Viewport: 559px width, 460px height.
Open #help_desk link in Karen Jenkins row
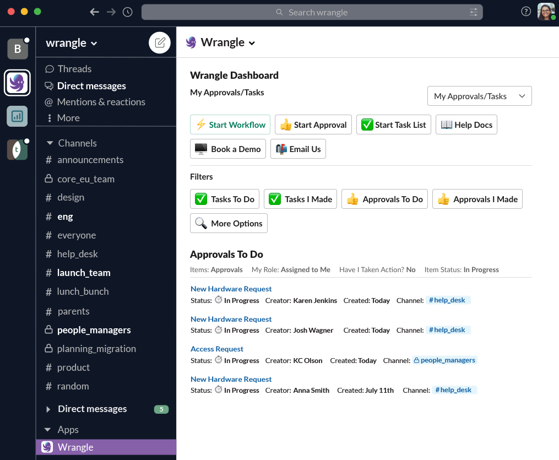(x=448, y=300)
